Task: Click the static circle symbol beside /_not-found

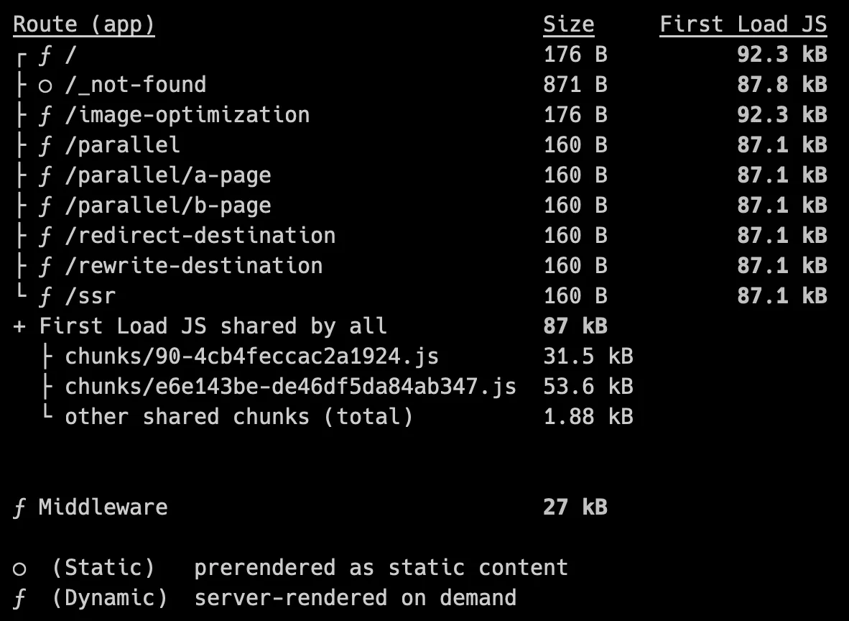Action: pyautogui.click(x=45, y=86)
